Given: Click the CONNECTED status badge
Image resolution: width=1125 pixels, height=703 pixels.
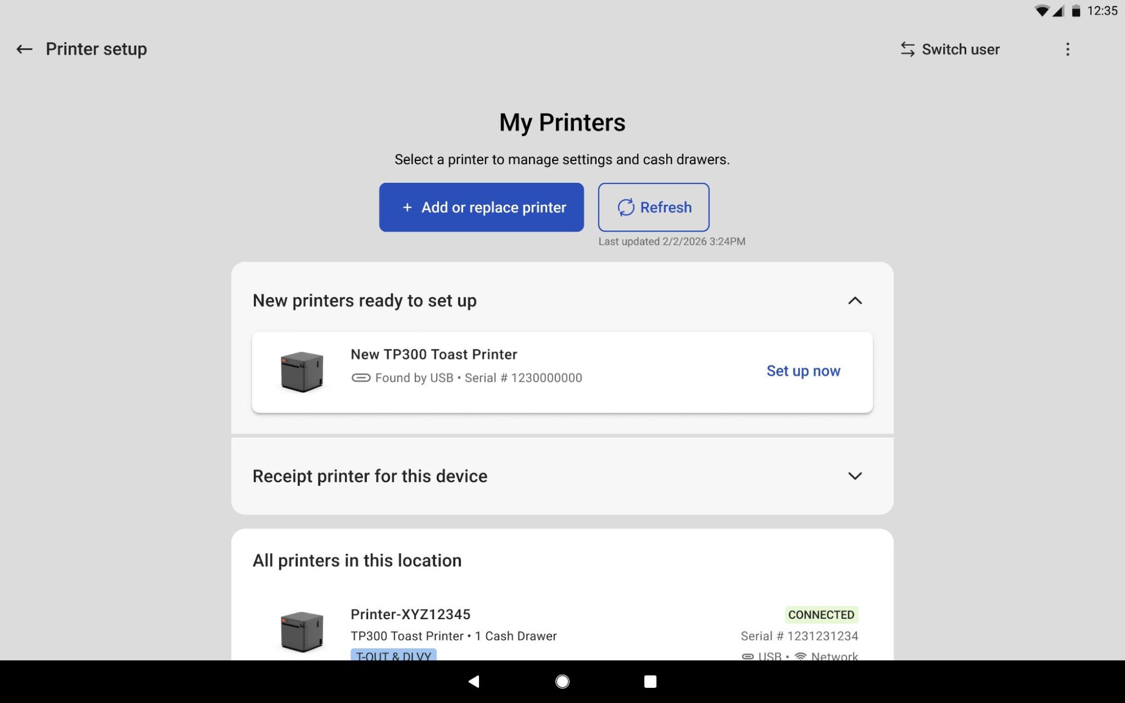Looking at the screenshot, I should tap(821, 615).
